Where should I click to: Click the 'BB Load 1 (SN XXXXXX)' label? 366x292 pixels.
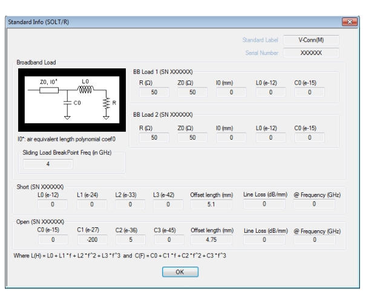pos(163,72)
